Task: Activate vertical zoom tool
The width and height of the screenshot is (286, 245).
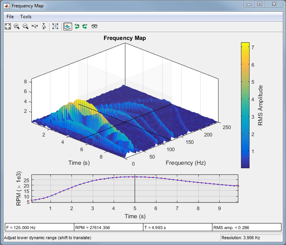Action: (x=44, y=26)
